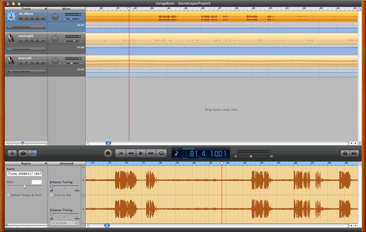Toggle the Loop Browser eye button

point(23,153)
